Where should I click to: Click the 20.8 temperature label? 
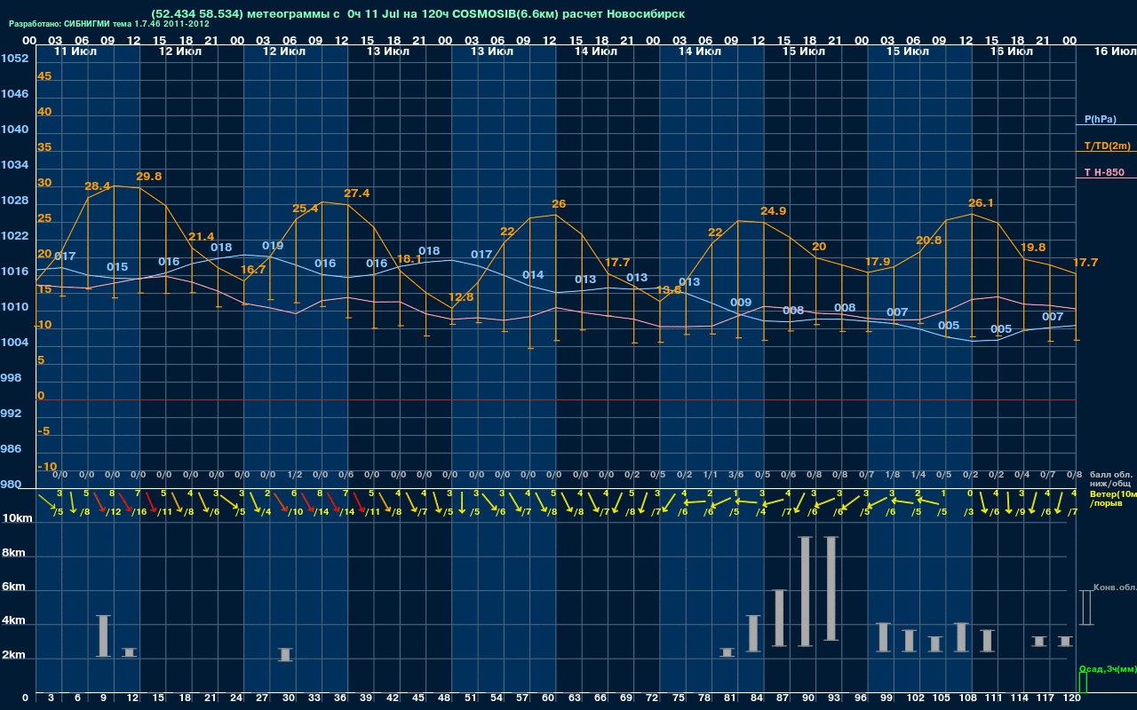click(928, 241)
